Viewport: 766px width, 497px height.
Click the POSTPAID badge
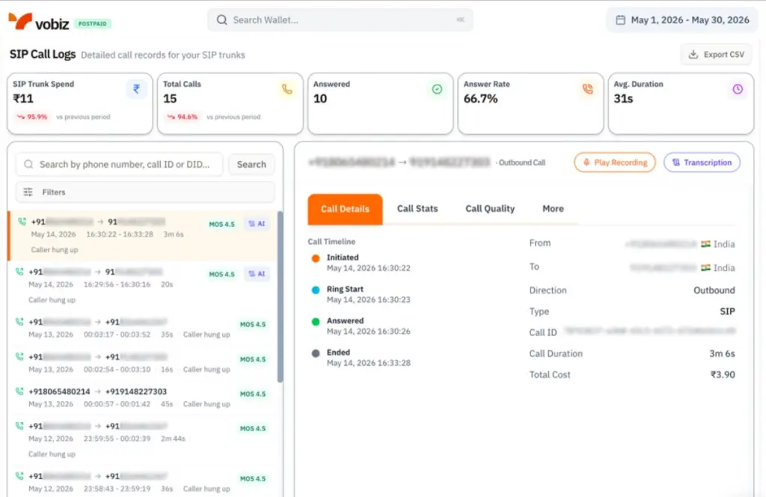pos(93,23)
